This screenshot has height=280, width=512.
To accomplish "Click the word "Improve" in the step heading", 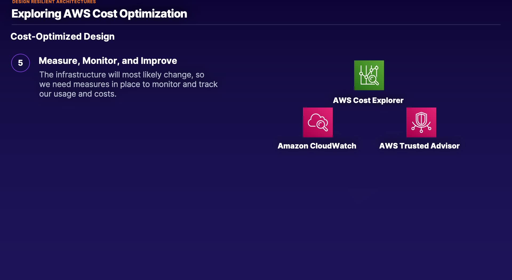I will [159, 61].
